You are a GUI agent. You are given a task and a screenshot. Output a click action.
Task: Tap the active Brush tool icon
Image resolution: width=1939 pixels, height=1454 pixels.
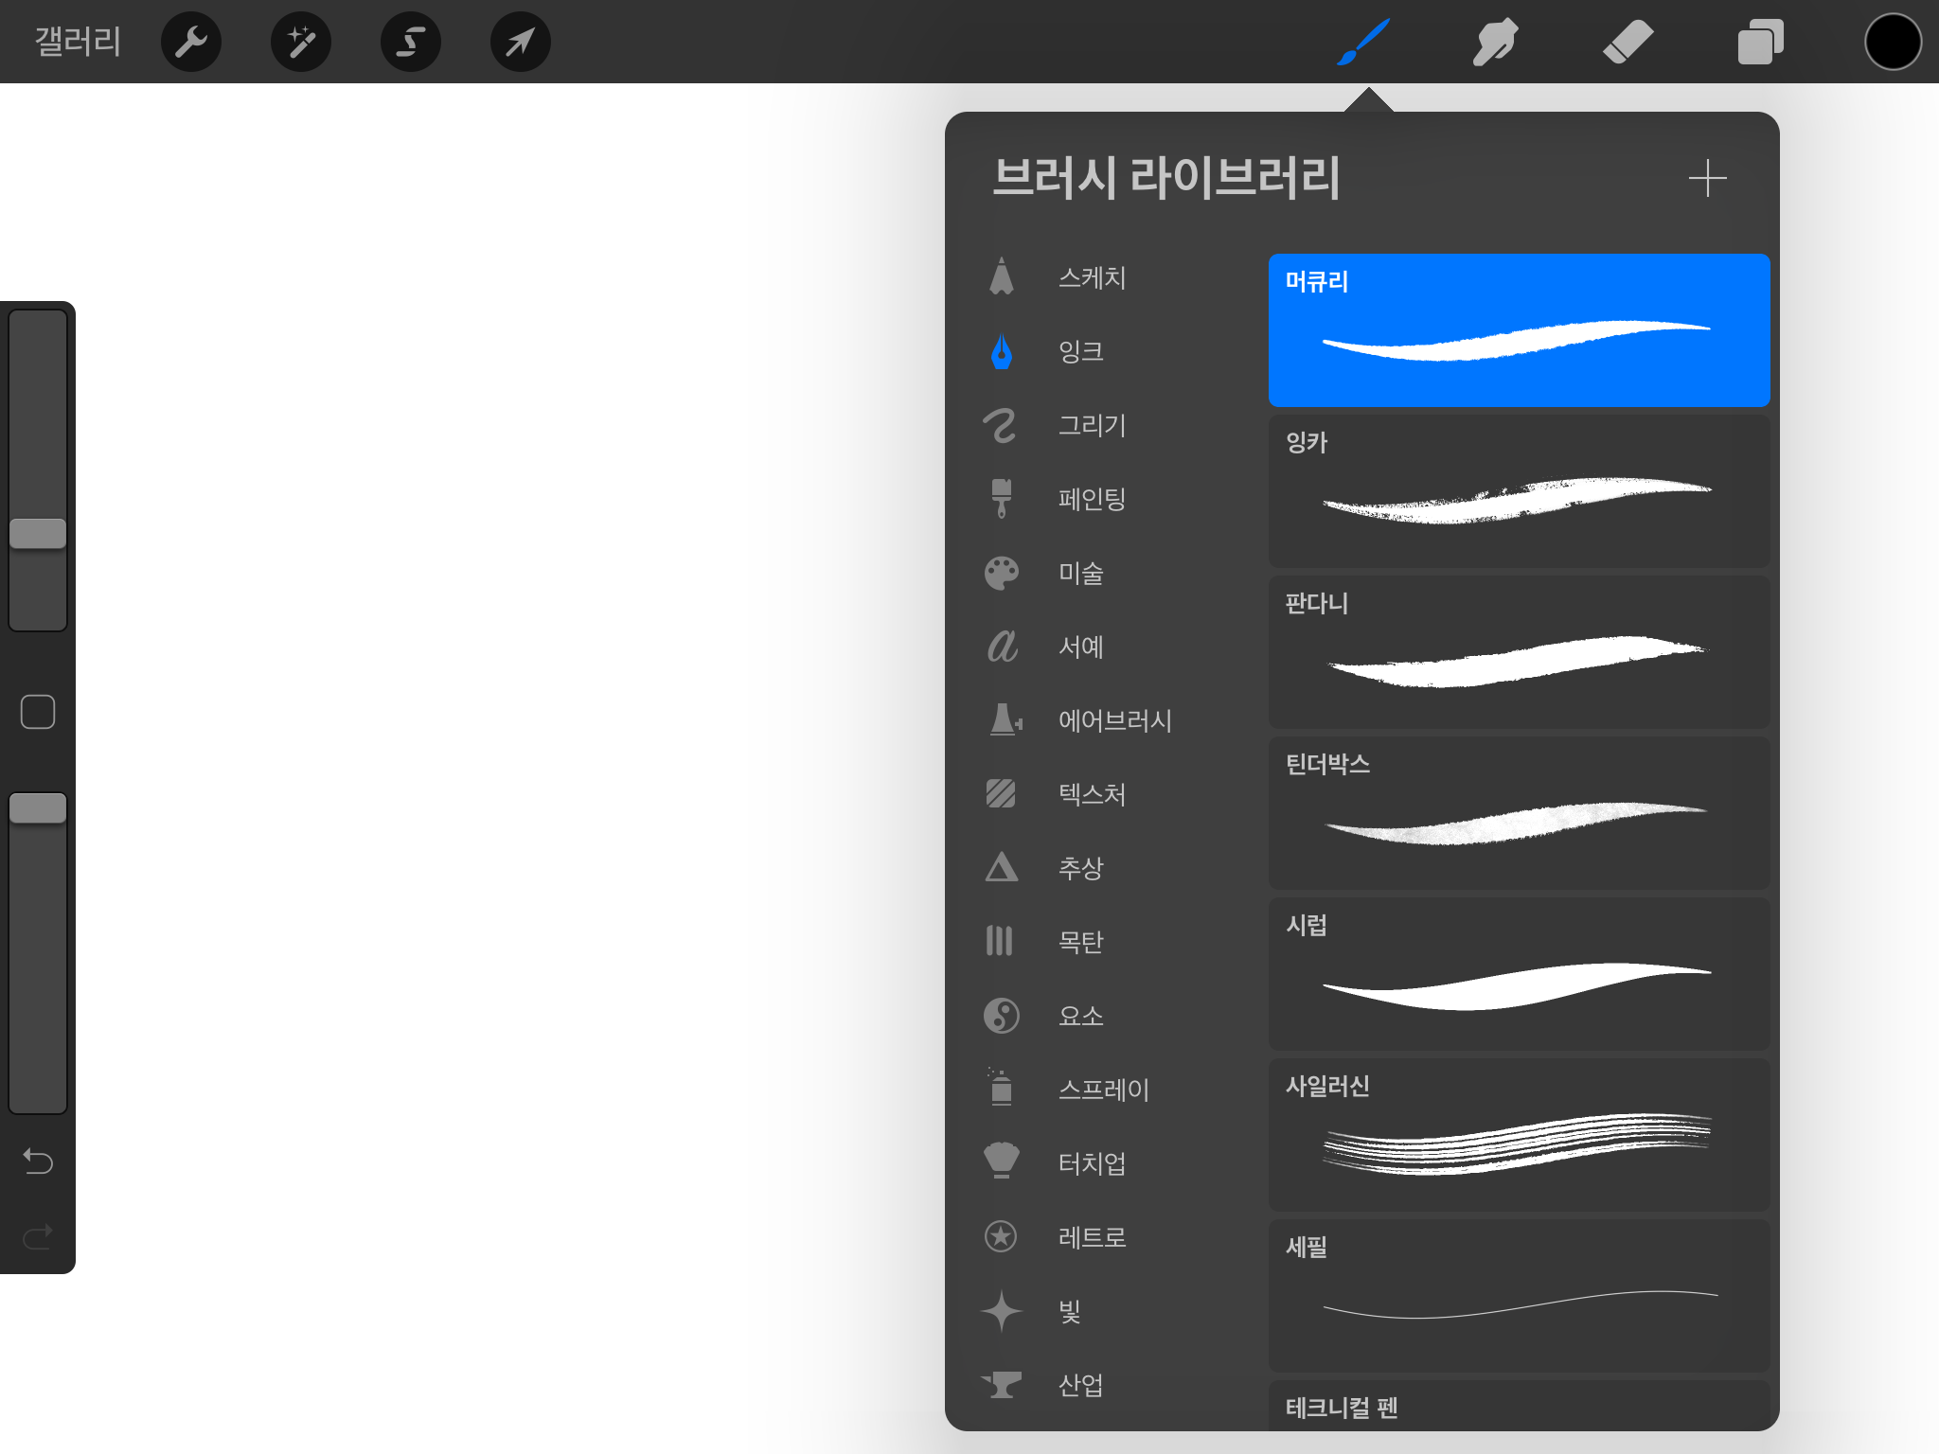click(x=1362, y=42)
